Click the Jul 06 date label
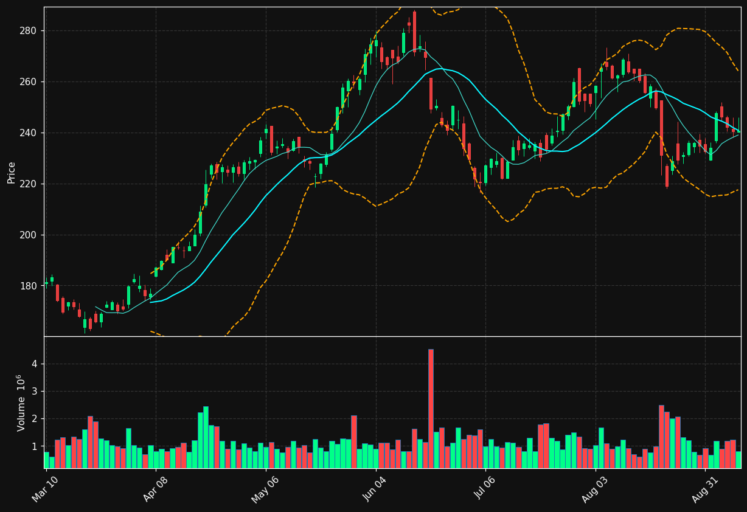Image resolution: width=747 pixels, height=512 pixels. 485,488
